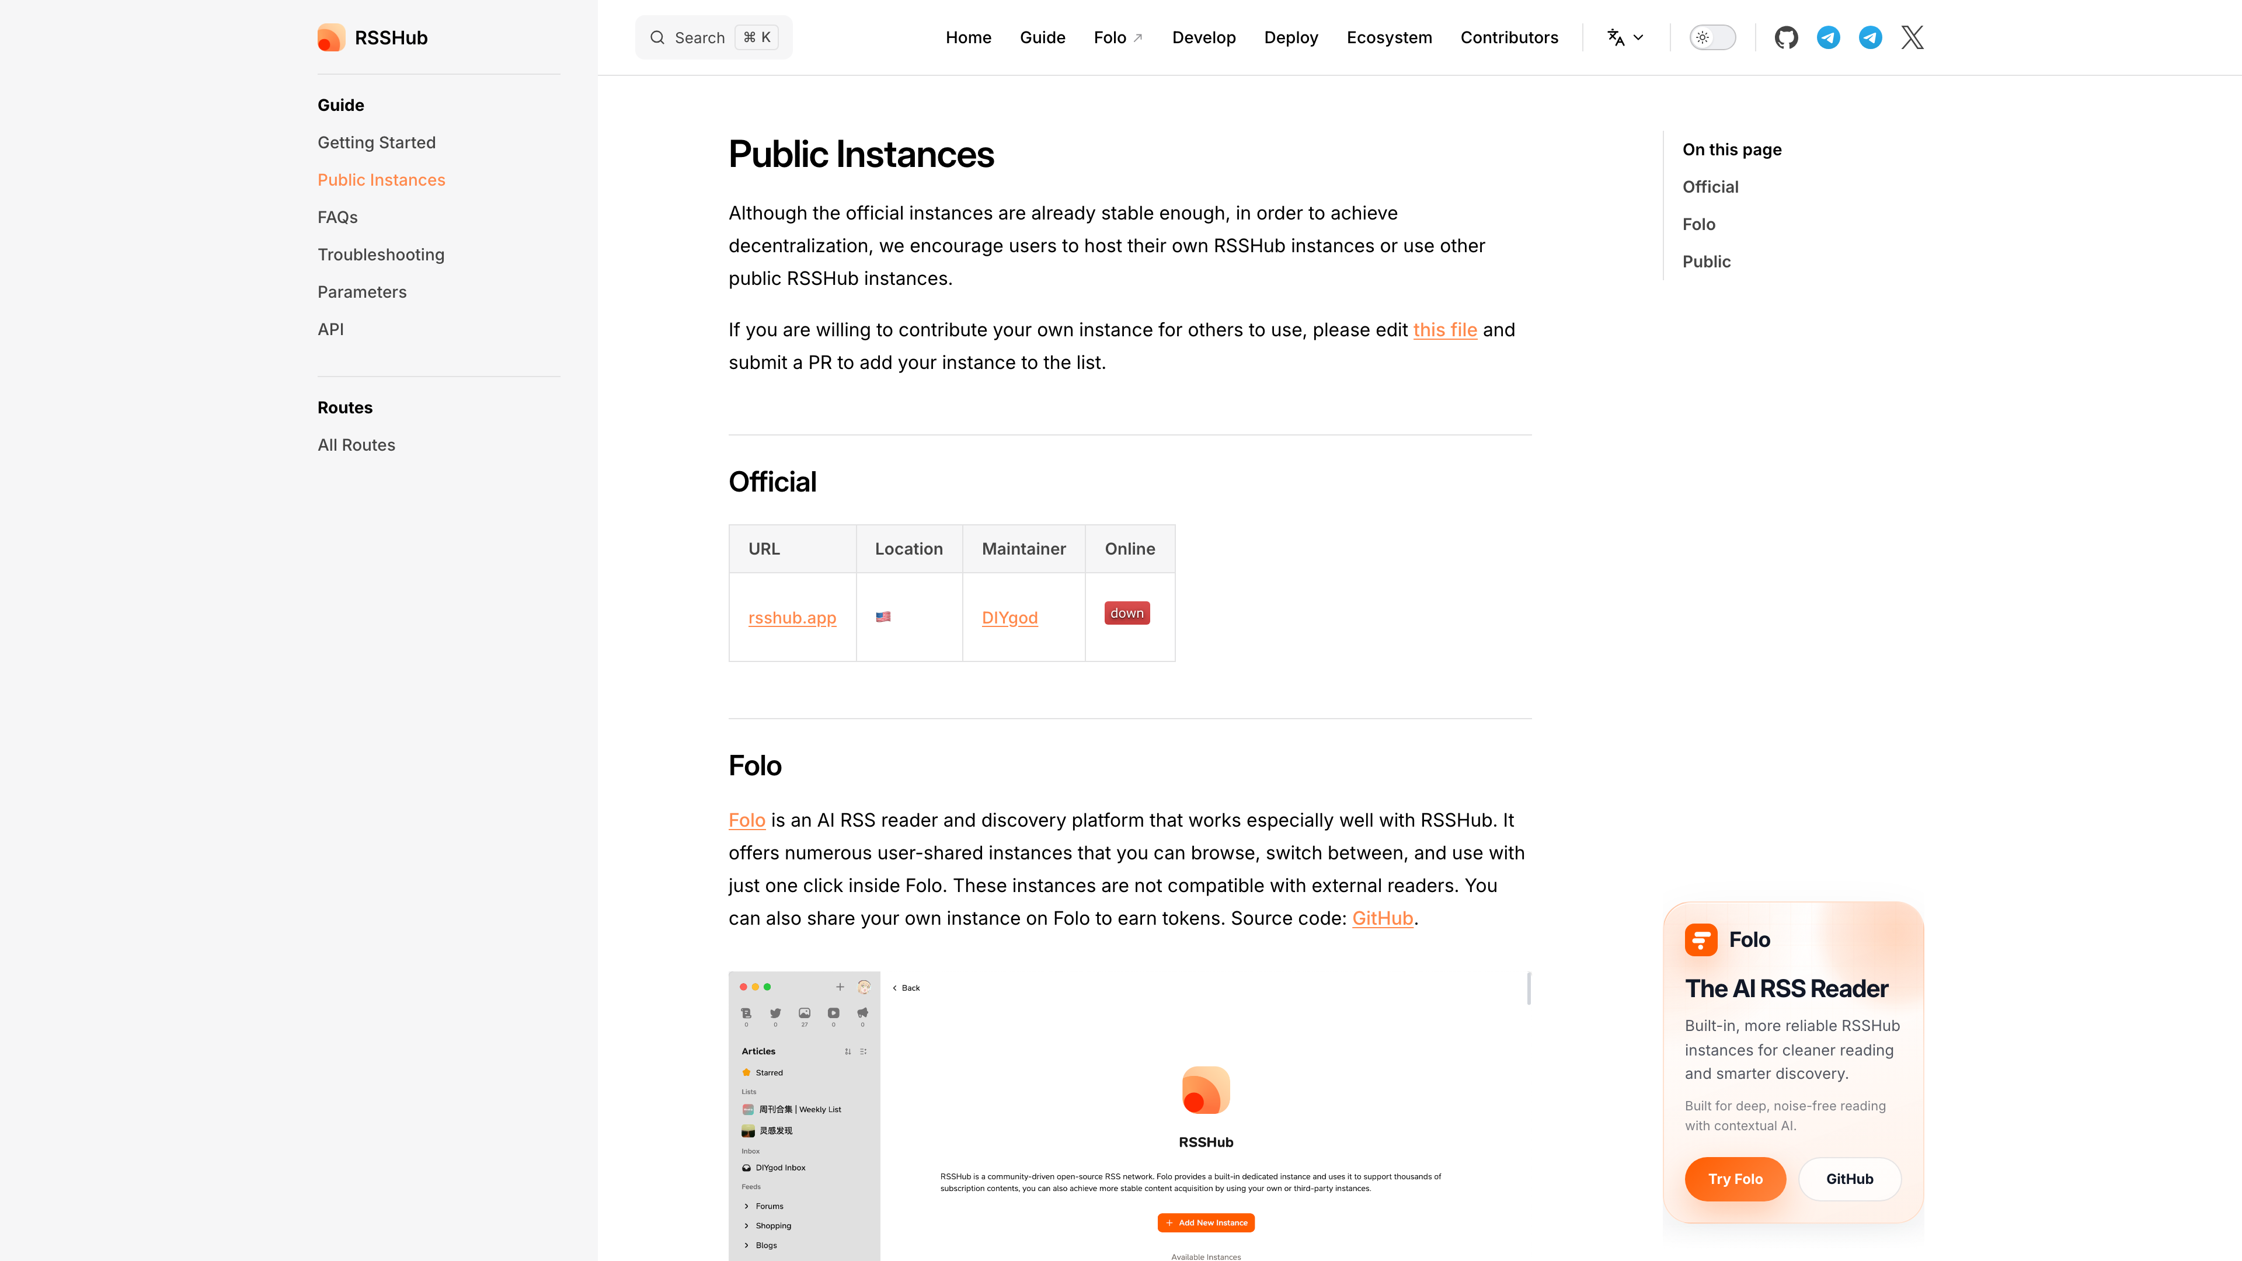
Task: Focus the Search box
Action: click(713, 37)
